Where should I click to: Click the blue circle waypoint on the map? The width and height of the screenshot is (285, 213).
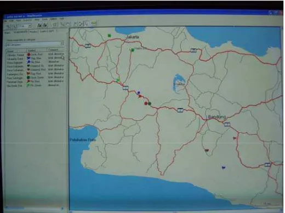(139, 93)
